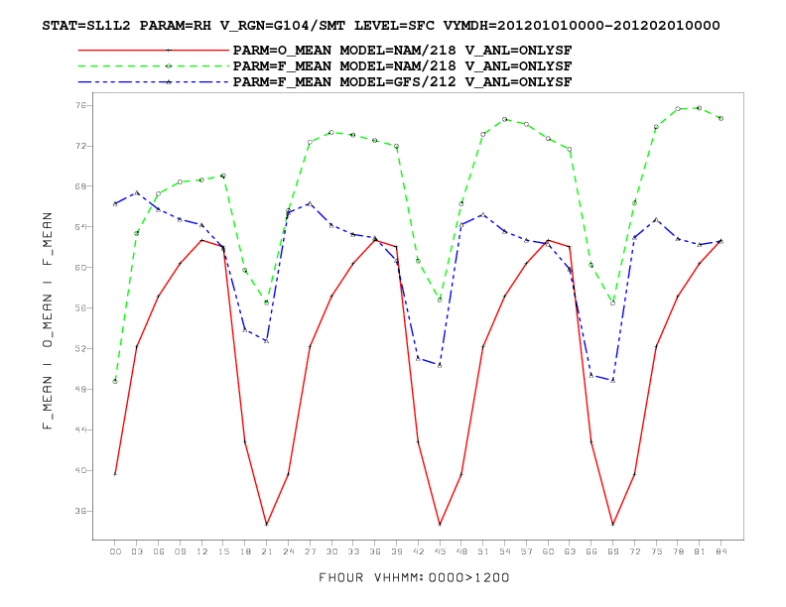This screenshot has height=607, width=786.
Task: Click the 56 tick on the vertical axis
Action: point(80,308)
